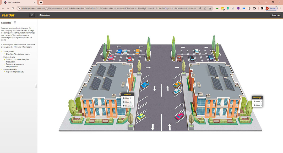Viewport: 283px width, 153px height.
Task: Click the extension icon left of the puzzle piece
Action: pyautogui.click(x=249, y=8)
